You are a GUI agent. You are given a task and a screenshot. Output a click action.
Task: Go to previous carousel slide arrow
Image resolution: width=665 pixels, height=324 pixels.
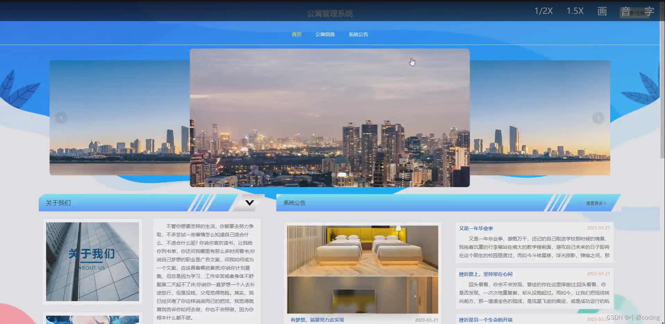click(61, 118)
